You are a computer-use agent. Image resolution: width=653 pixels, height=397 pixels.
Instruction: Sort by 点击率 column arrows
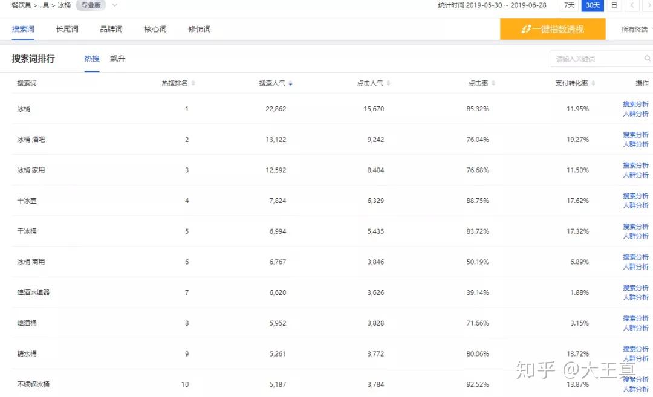[x=493, y=83]
